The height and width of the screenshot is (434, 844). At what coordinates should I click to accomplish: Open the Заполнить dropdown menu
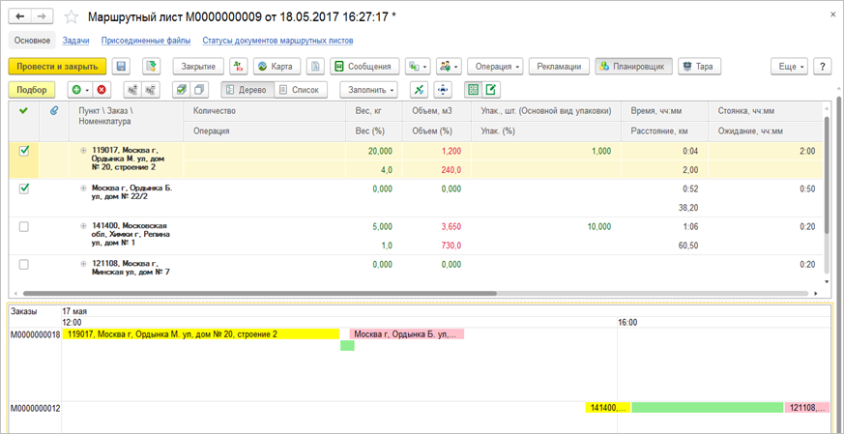[367, 90]
